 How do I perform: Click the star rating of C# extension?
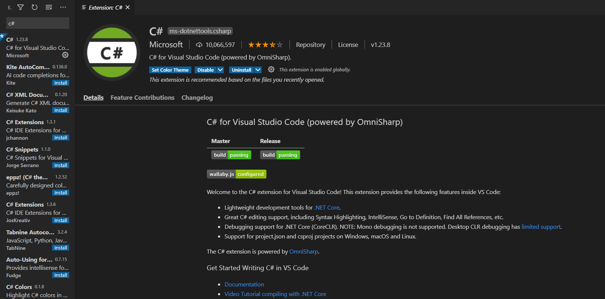tap(265, 45)
